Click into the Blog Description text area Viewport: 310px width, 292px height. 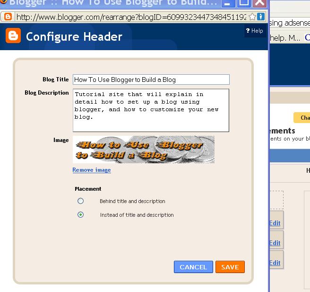[151, 110]
